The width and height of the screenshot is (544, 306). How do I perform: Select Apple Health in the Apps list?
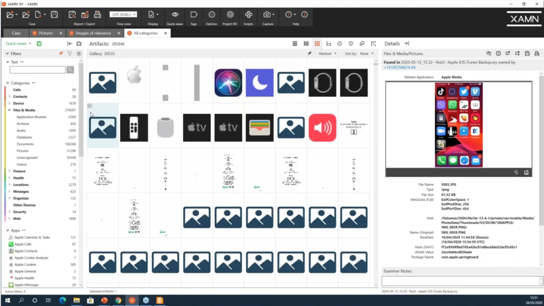(x=24, y=278)
